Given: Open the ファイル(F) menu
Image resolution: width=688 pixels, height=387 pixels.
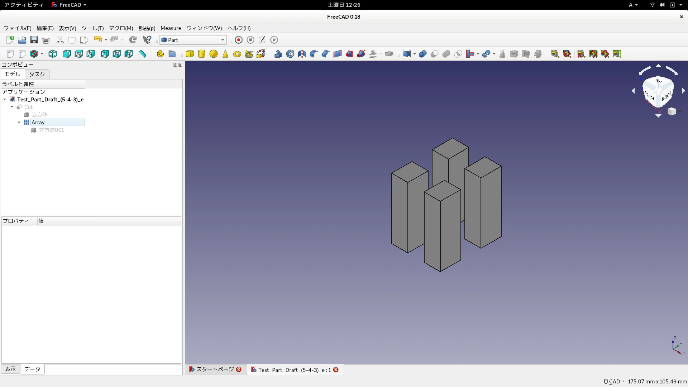Looking at the screenshot, I should point(18,28).
